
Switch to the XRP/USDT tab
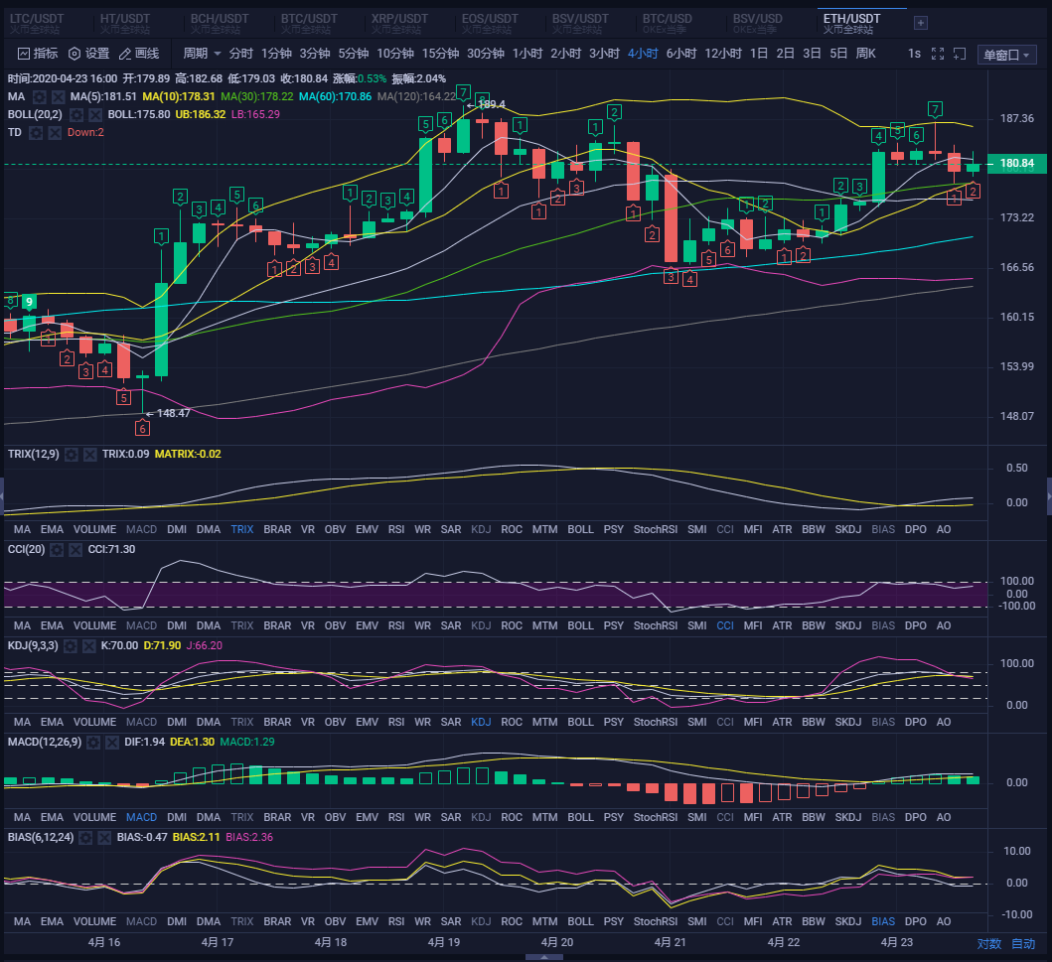pos(397,23)
